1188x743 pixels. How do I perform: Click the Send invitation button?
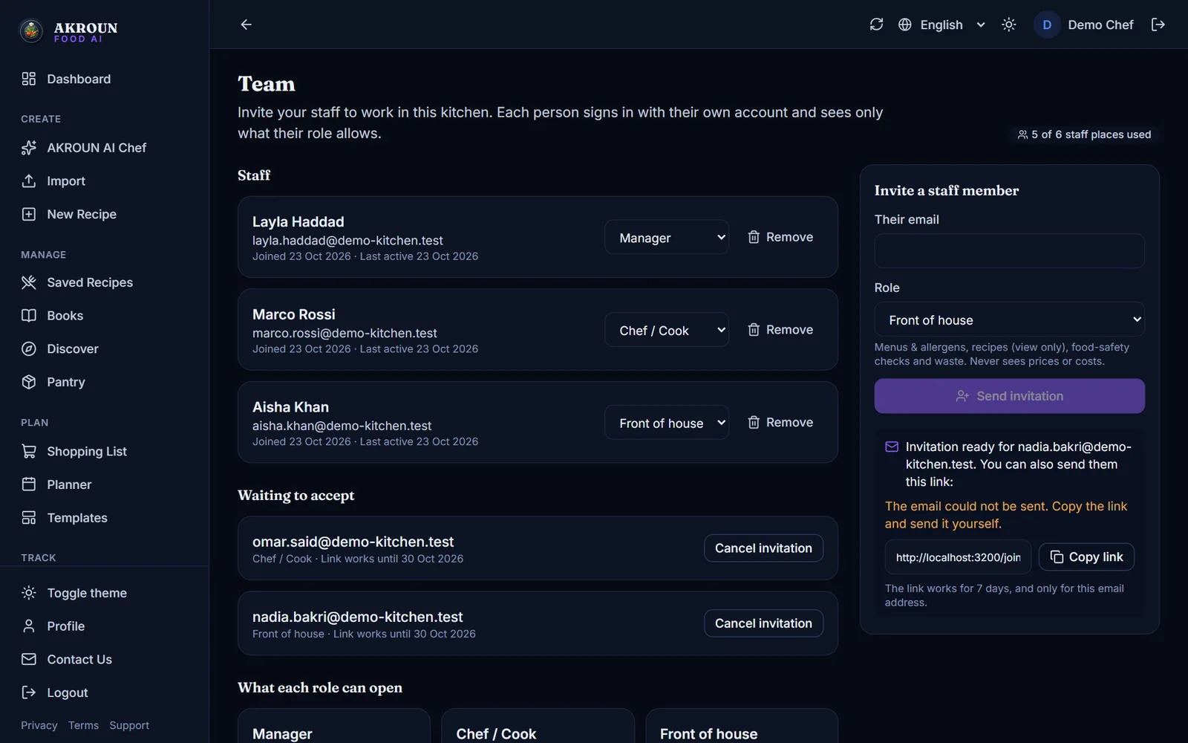[x=1010, y=396]
